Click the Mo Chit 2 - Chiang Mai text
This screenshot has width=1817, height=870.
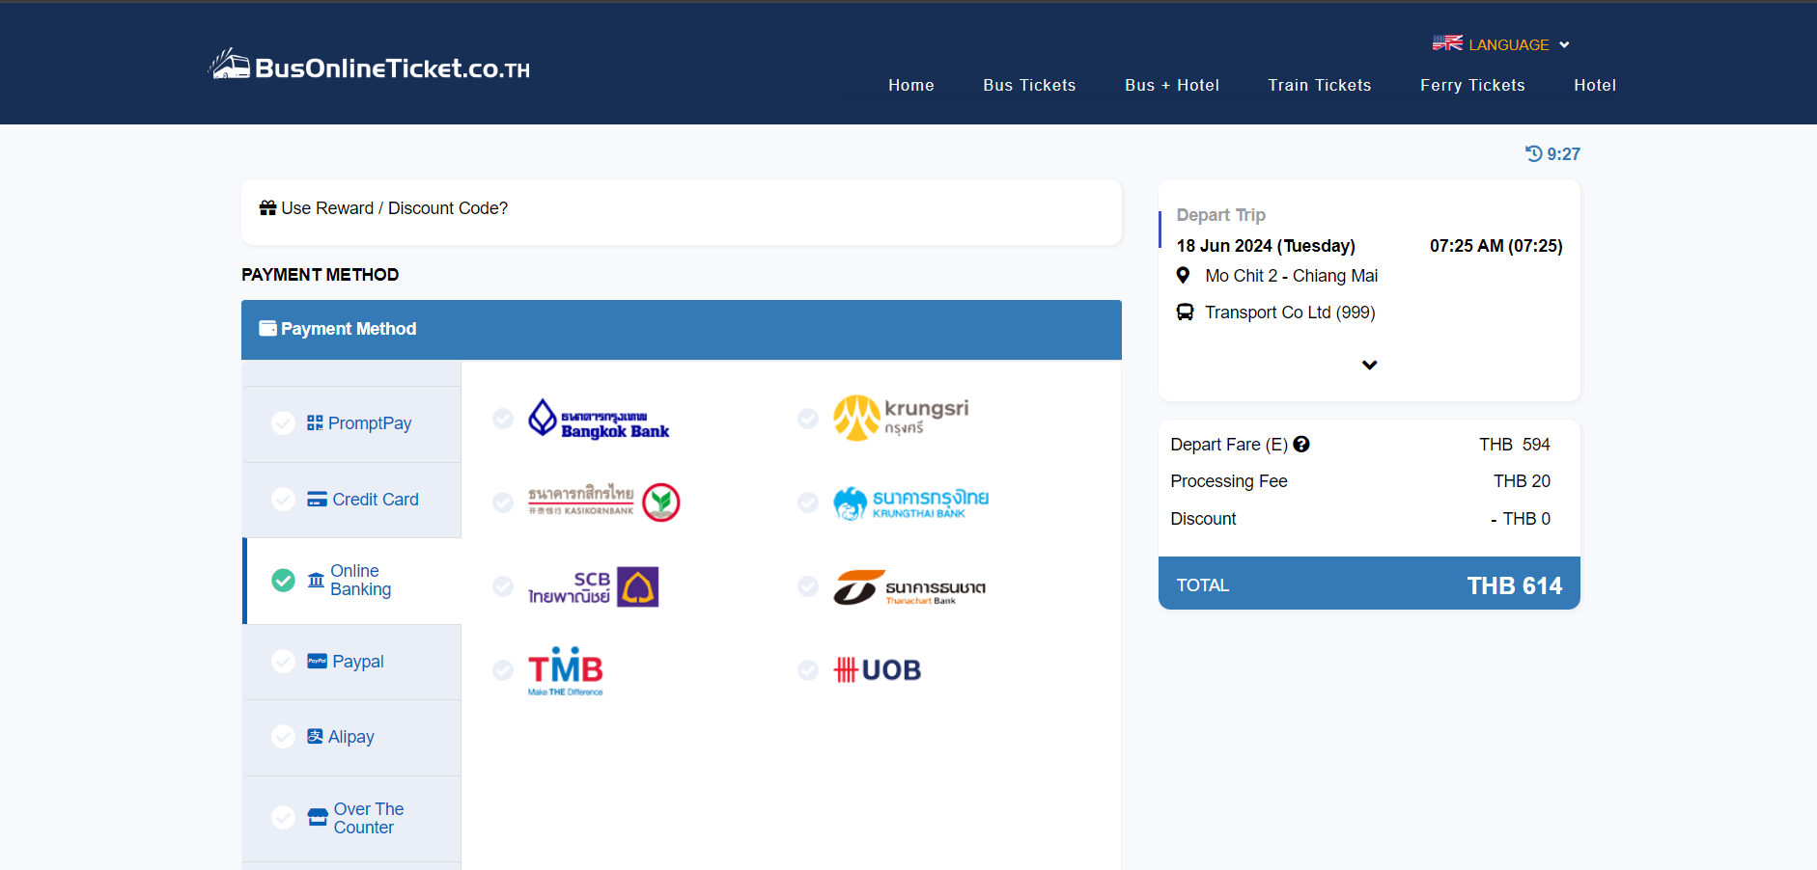[1291, 276]
